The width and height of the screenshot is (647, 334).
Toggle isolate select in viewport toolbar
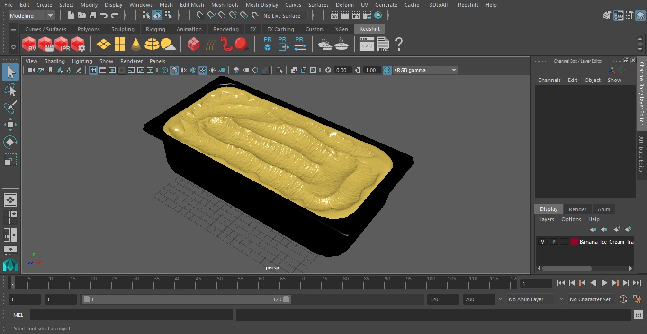coord(279,70)
